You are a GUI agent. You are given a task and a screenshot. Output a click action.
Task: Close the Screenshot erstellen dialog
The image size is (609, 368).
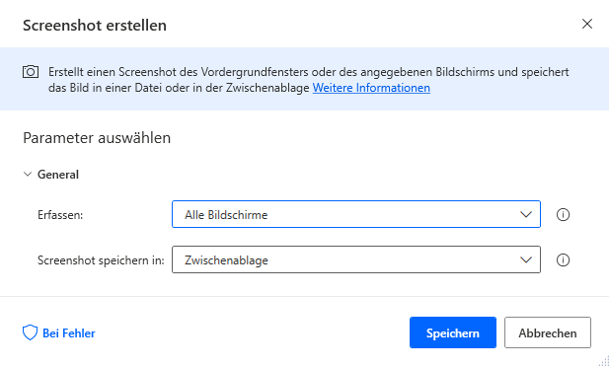click(x=587, y=24)
